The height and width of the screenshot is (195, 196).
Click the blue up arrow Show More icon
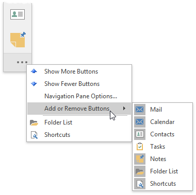click(x=34, y=71)
